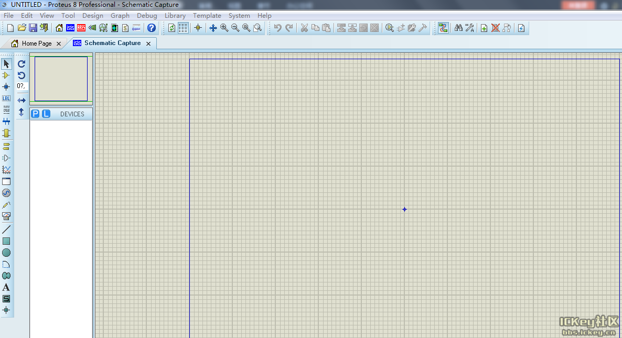This screenshot has width=622, height=338.
Task: Click the blue Help question-mark icon
Action: tap(151, 28)
